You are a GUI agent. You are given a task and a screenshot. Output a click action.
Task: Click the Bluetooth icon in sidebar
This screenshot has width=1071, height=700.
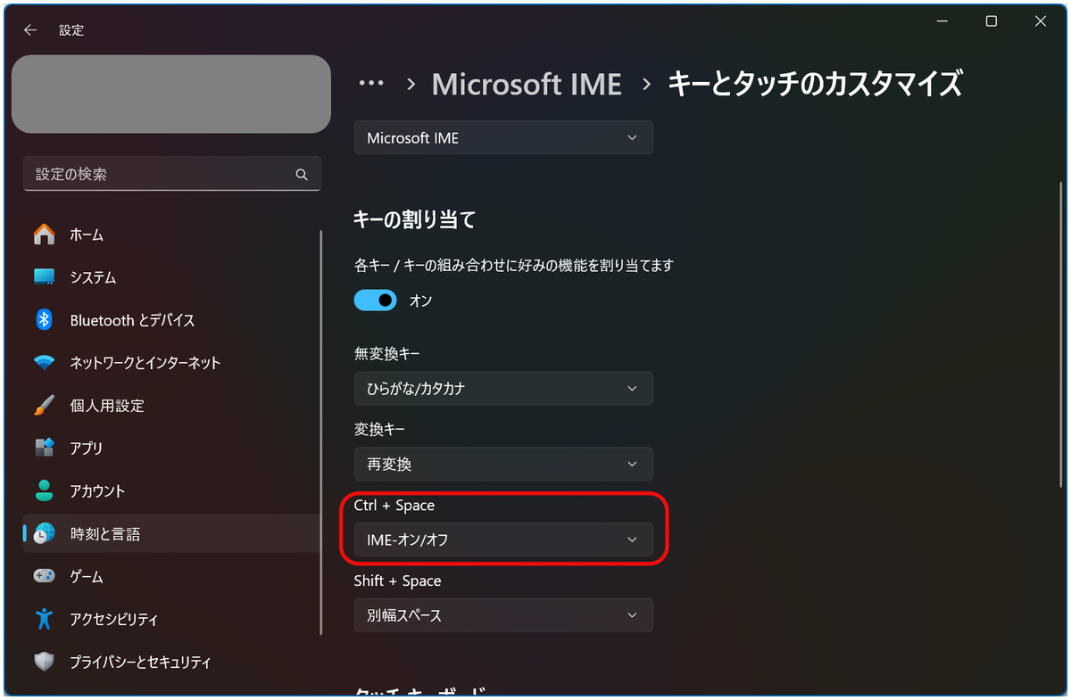[x=44, y=320]
